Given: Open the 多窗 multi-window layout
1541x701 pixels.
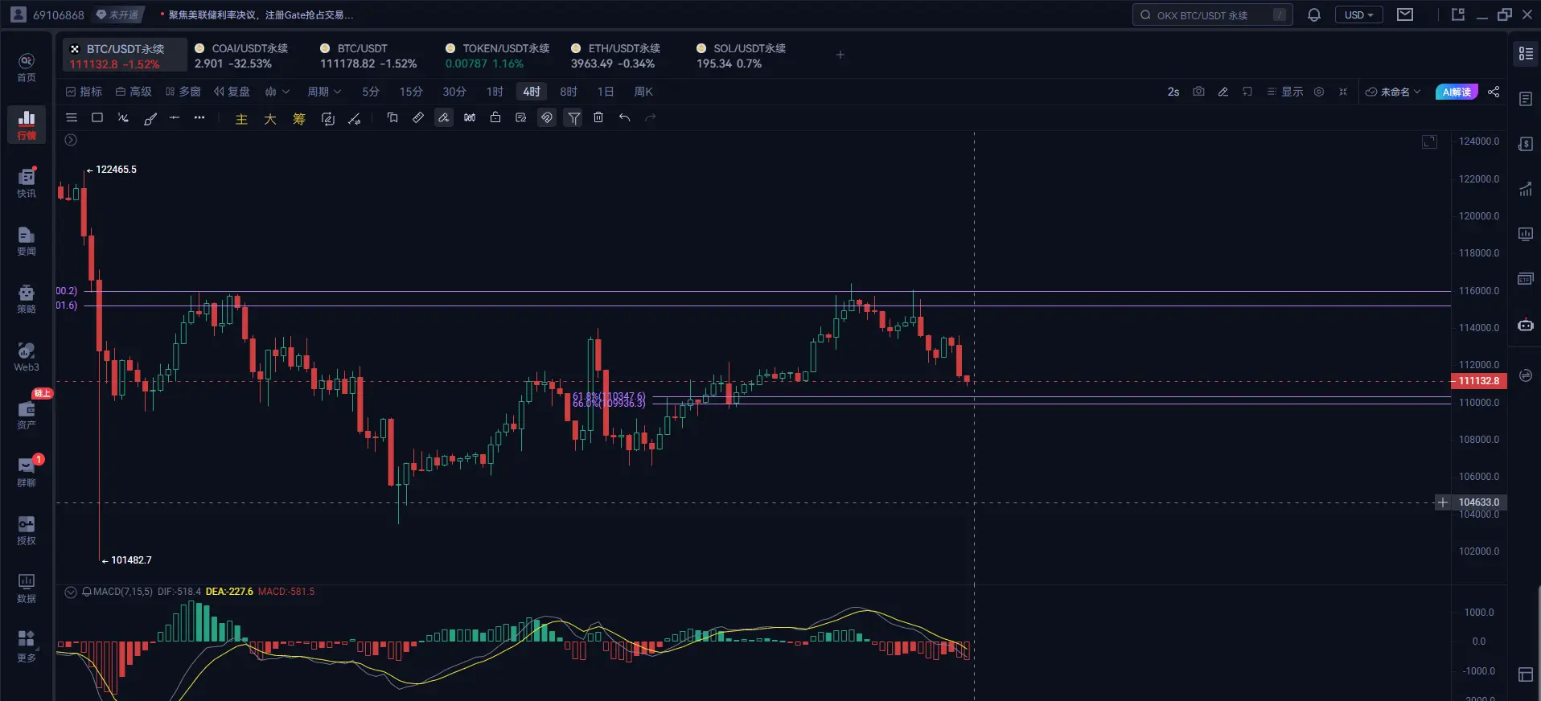Looking at the screenshot, I should 183,92.
